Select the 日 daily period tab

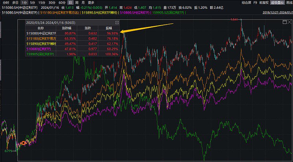[x=70, y=3]
